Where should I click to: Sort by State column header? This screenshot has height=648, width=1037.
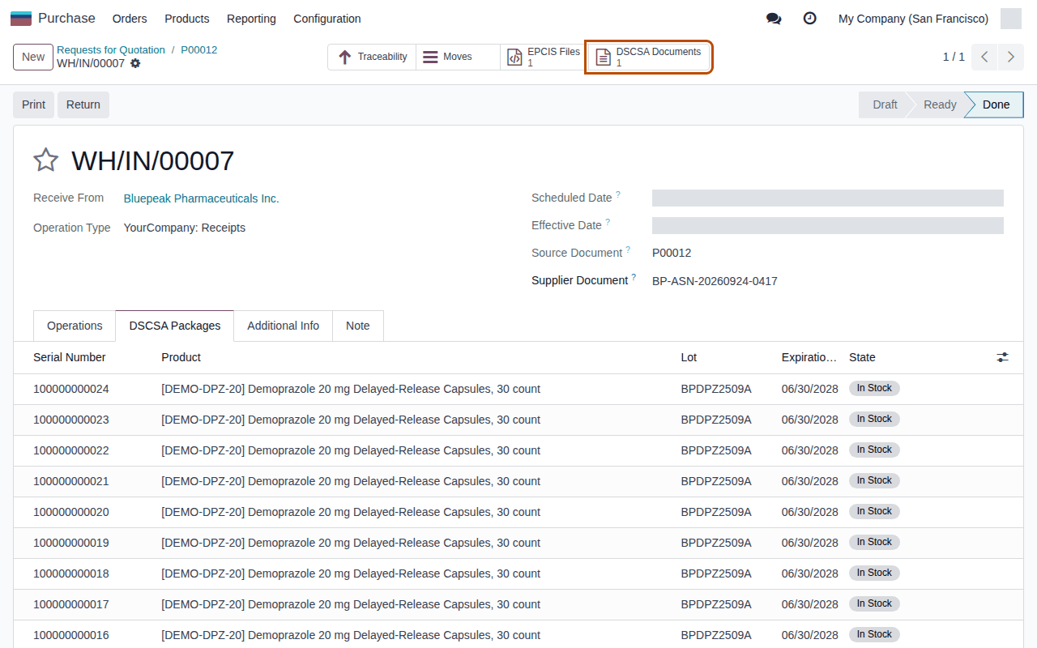pos(862,357)
